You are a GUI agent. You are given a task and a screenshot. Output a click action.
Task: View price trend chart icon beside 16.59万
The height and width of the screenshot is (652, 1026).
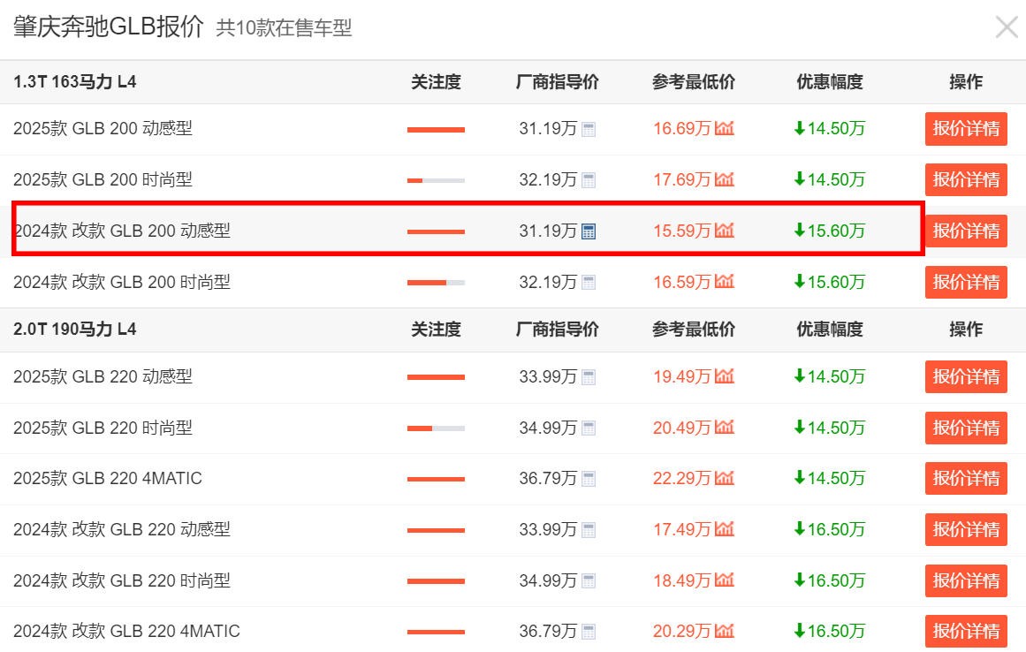click(725, 281)
